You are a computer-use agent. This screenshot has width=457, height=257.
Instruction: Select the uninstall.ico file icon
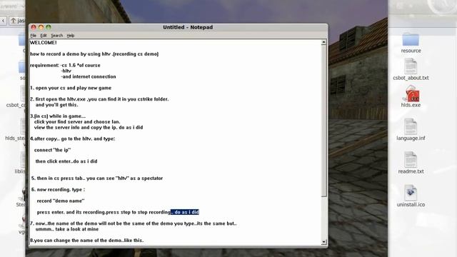click(x=411, y=193)
